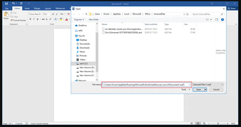The width and height of the screenshot is (241, 127).
Task: Select the Format Painter tool
Action: 18,20
